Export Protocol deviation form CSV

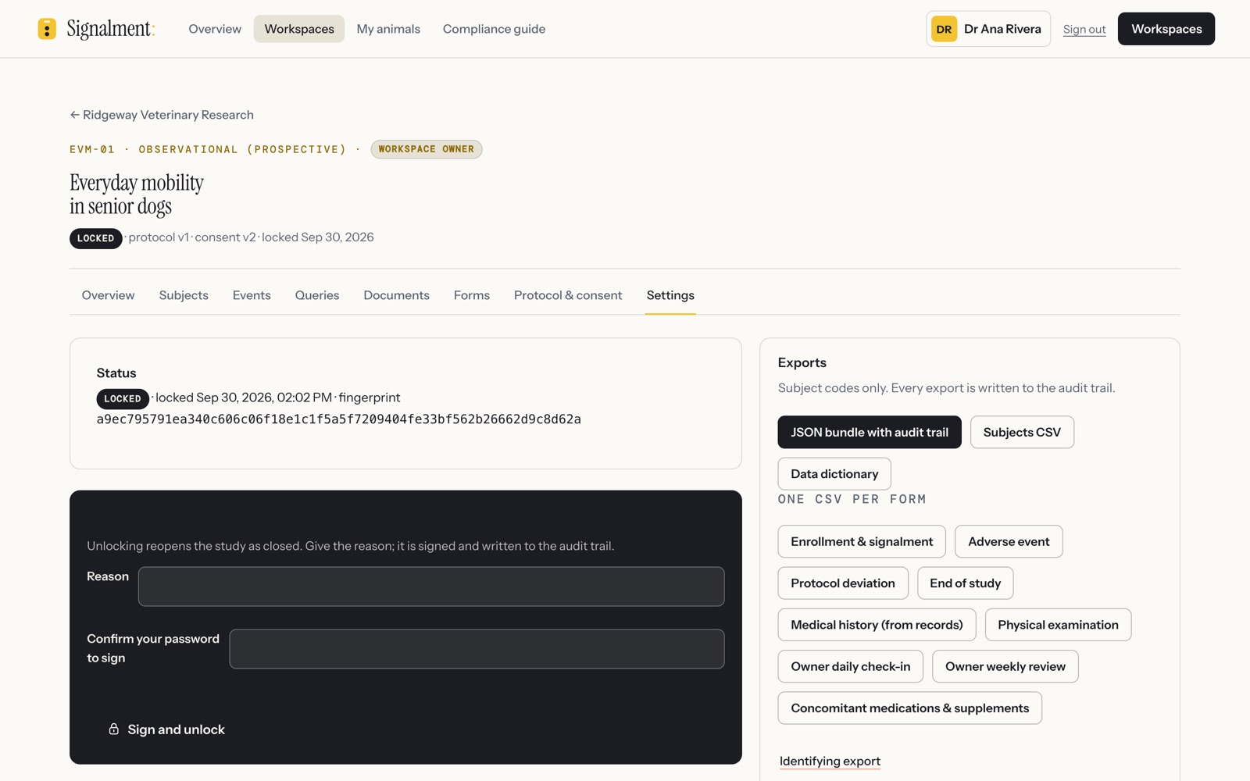(843, 583)
